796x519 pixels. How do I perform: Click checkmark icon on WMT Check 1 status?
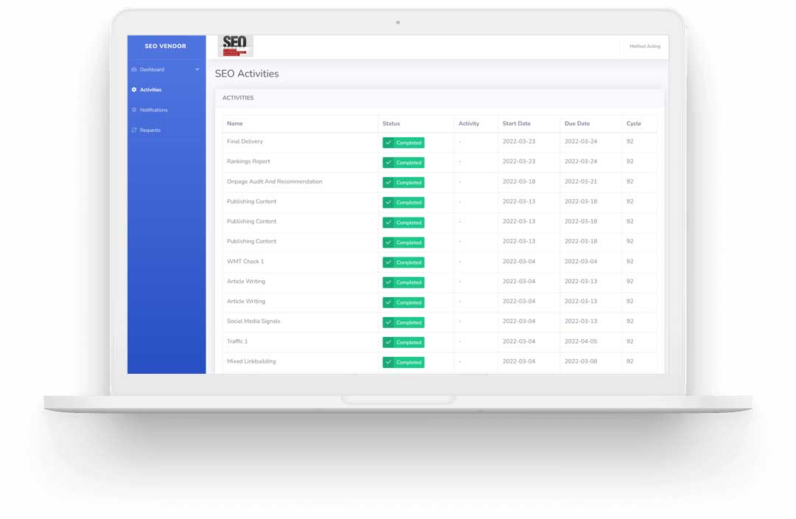point(388,262)
